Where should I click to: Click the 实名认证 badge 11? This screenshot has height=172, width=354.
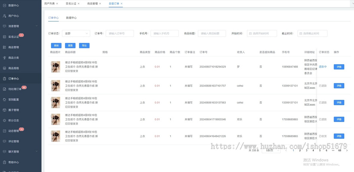[x=21, y=35]
